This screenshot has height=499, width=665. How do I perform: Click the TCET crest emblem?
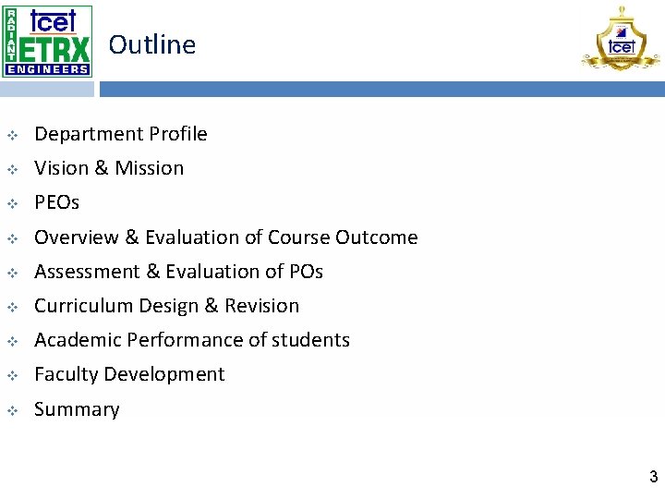click(x=621, y=39)
